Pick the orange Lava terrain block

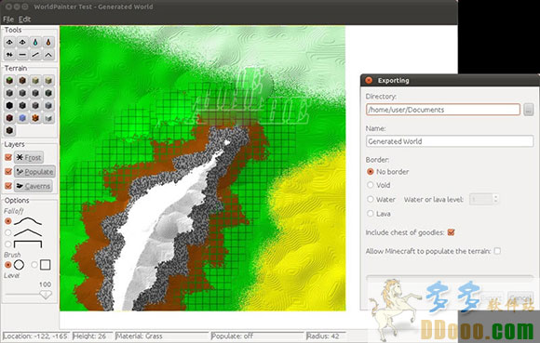(x=35, y=118)
